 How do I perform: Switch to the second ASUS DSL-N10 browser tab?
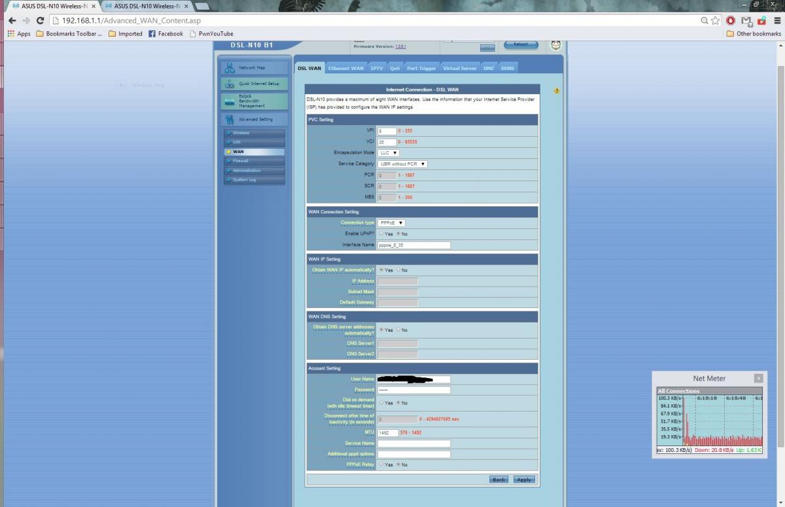coord(147,6)
